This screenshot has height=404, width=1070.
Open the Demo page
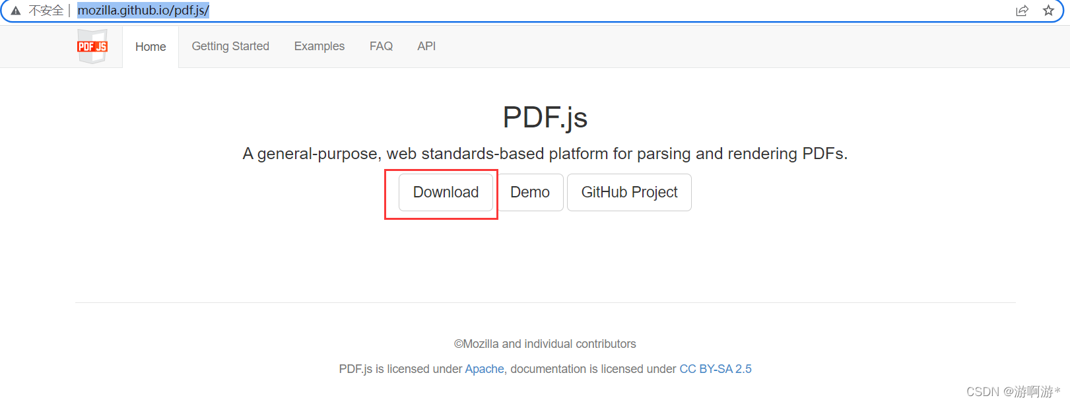[x=529, y=192]
